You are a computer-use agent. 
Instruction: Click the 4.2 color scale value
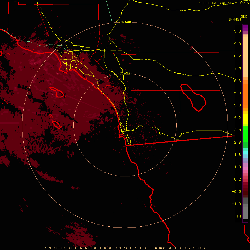tap(237, 118)
